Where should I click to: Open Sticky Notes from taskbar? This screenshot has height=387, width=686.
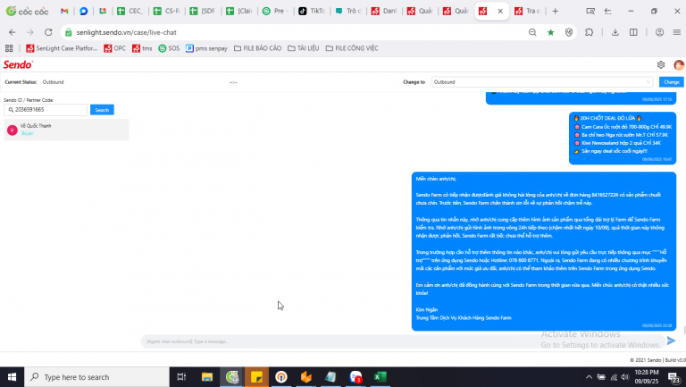click(x=257, y=377)
